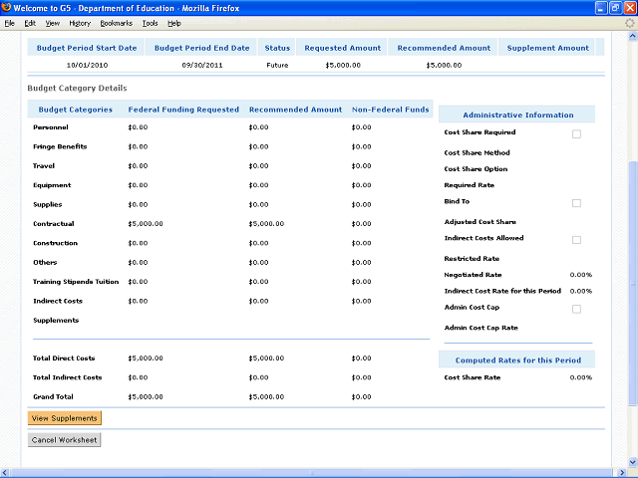Open the Help menu
The width and height of the screenshot is (638, 478).
[x=174, y=22]
